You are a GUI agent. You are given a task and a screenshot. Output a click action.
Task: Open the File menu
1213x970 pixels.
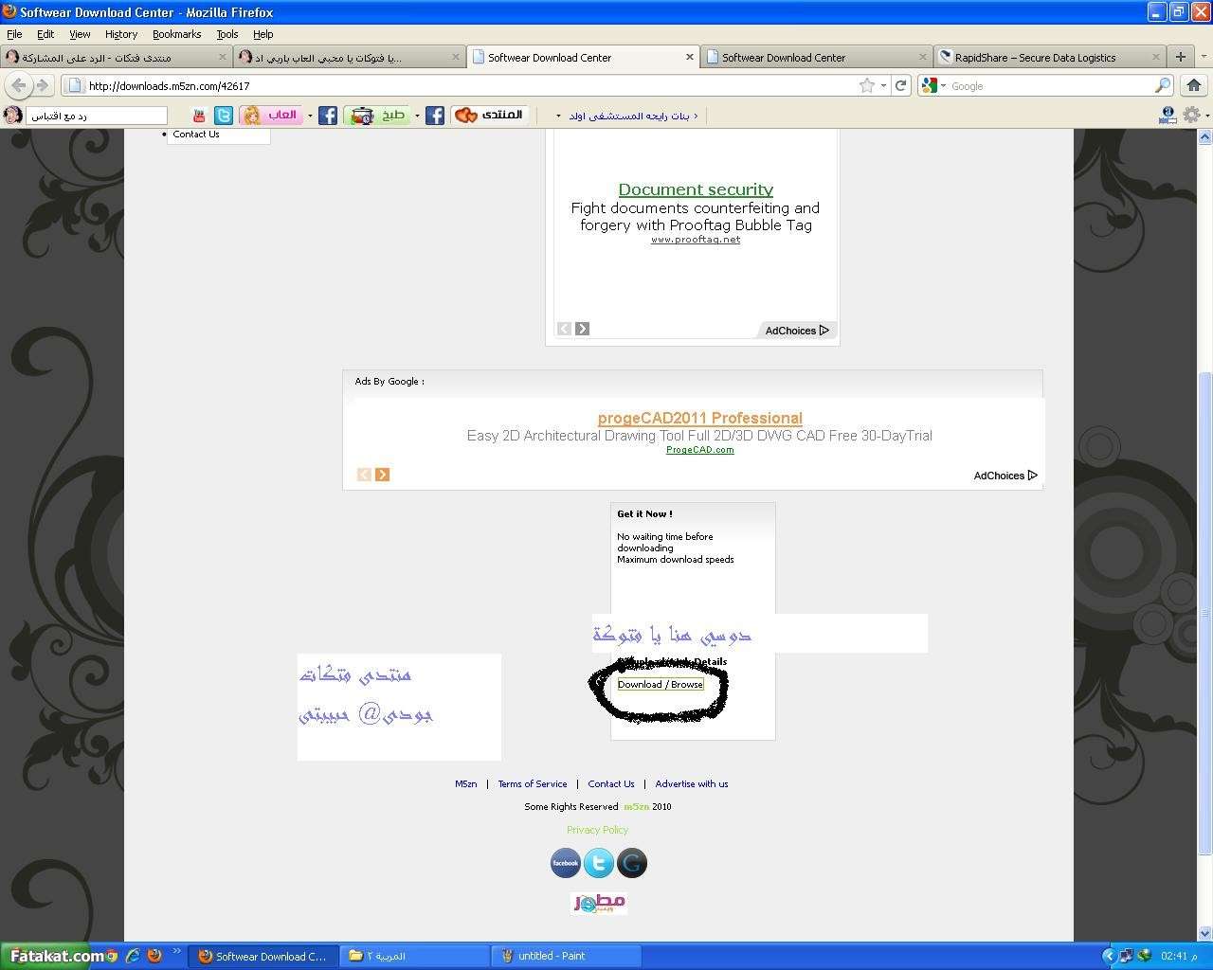[x=14, y=34]
